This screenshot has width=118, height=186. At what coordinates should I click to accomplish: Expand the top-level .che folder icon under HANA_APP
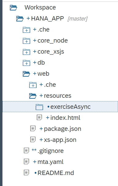pos(26,30)
